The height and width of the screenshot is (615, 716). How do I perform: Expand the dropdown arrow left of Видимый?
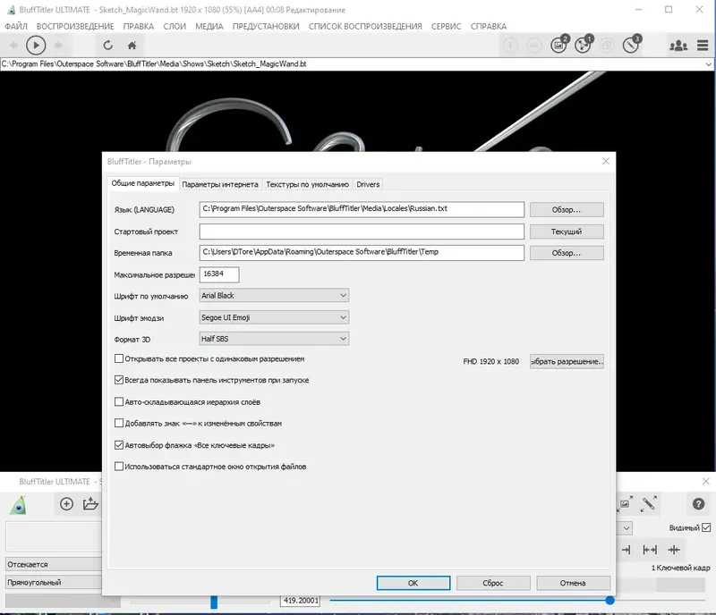(x=626, y=528)
